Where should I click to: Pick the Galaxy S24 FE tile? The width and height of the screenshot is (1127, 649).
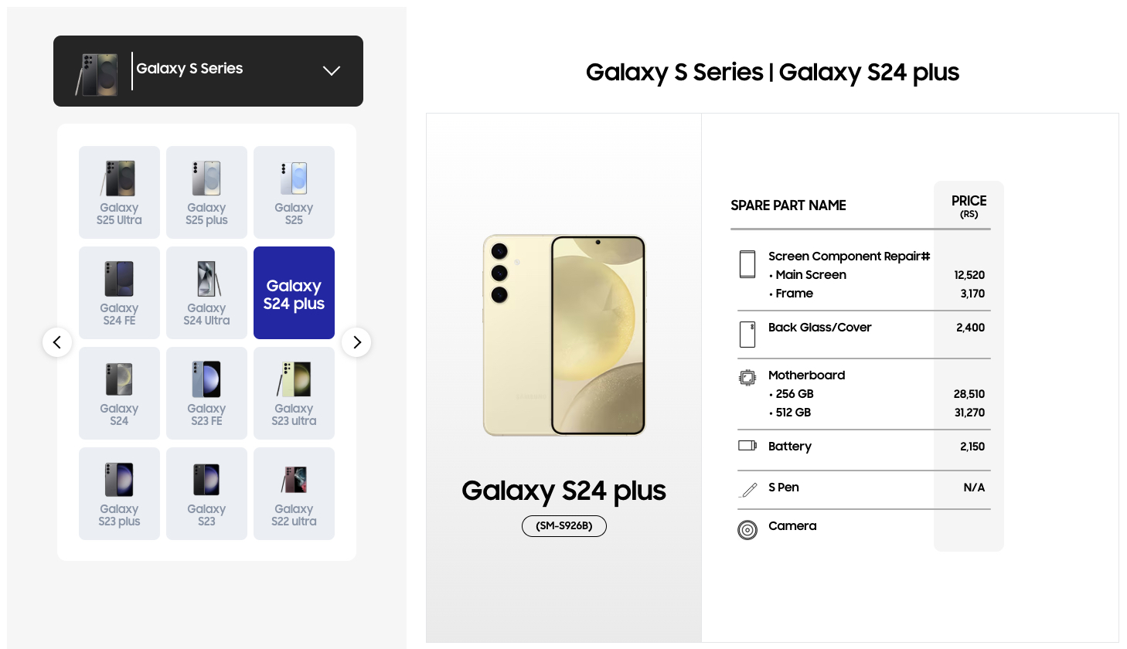[119, 293]
